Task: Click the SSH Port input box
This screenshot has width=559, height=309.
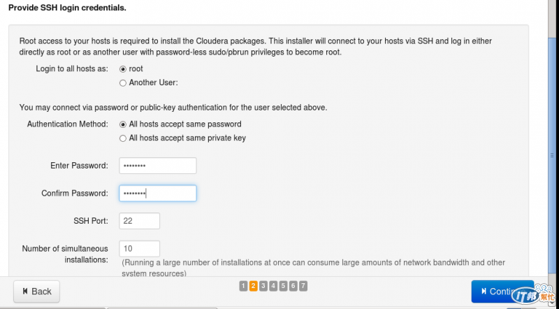Action: (140, 221)
